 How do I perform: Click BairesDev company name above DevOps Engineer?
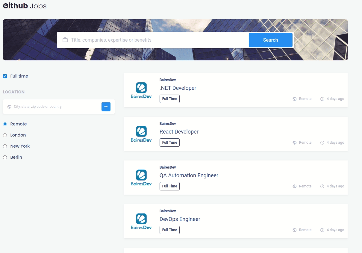click(x=168, y=211)
